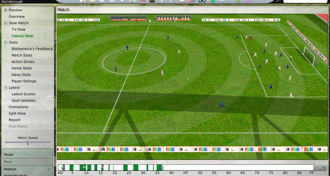Show Match Stats
Screen dimensions: 330x176
pyautogui.click(x=22, y=55)
